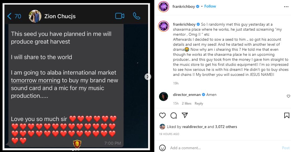Image resolution: width=291 pixels, height=152 pixels.
Task: Open realdirector_e from liked-by line
Action: click(194, 127)
